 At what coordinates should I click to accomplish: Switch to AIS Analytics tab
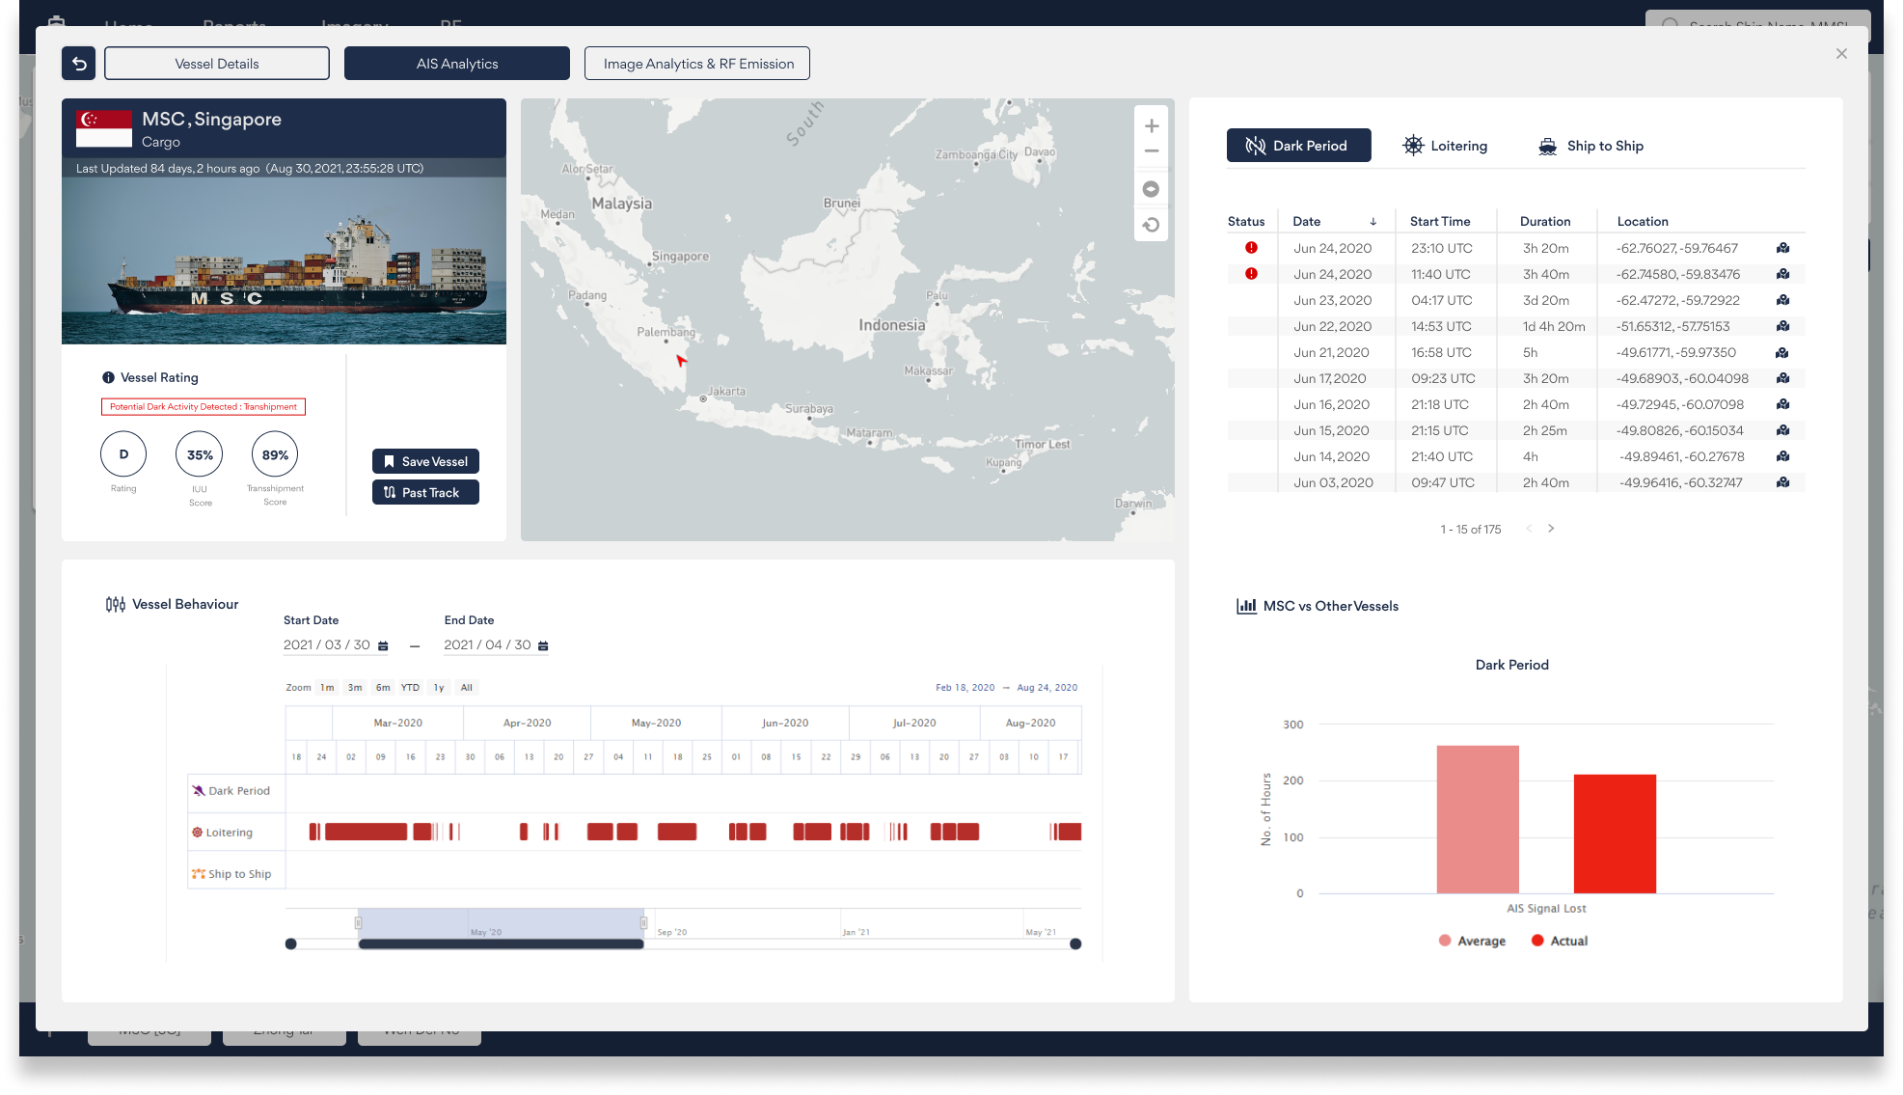tap(457, 64)
